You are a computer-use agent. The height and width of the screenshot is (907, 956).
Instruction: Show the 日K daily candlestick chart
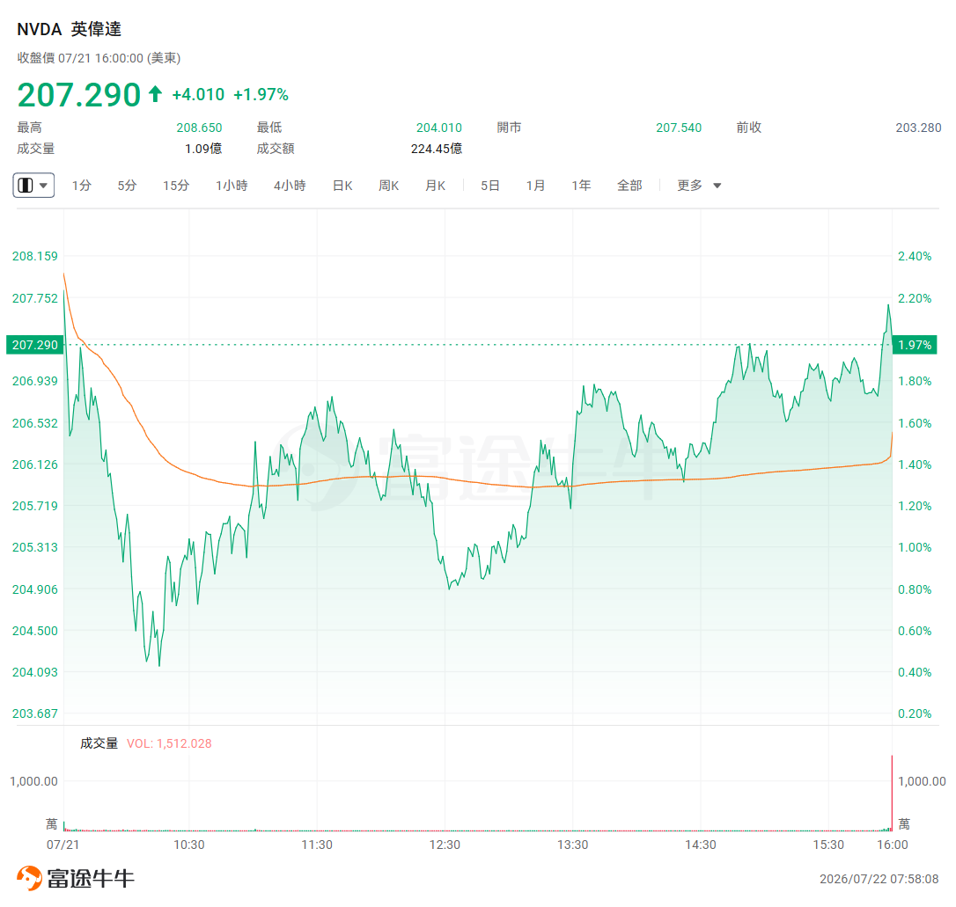342,185
